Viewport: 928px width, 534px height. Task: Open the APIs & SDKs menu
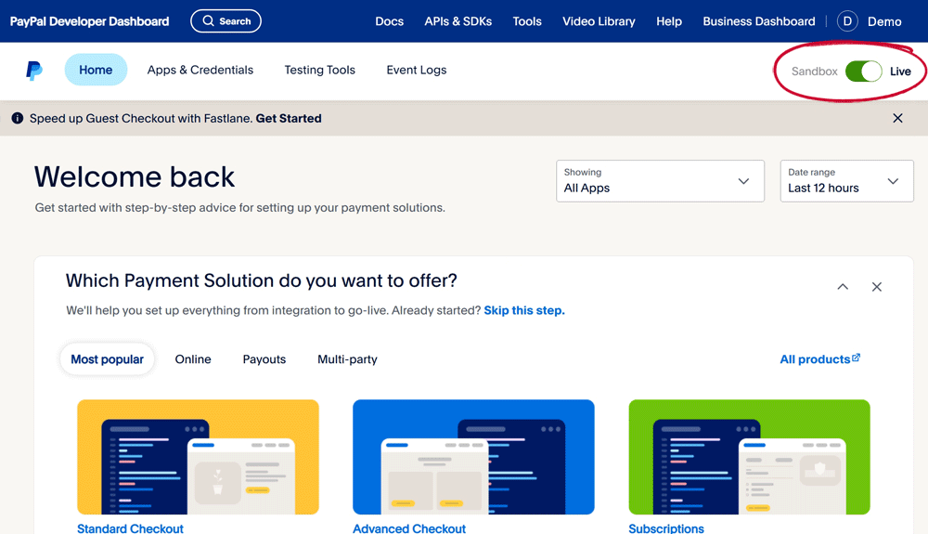click(458, 21)
